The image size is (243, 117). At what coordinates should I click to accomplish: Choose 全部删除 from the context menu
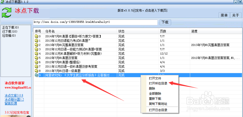(x=155, y=94)
